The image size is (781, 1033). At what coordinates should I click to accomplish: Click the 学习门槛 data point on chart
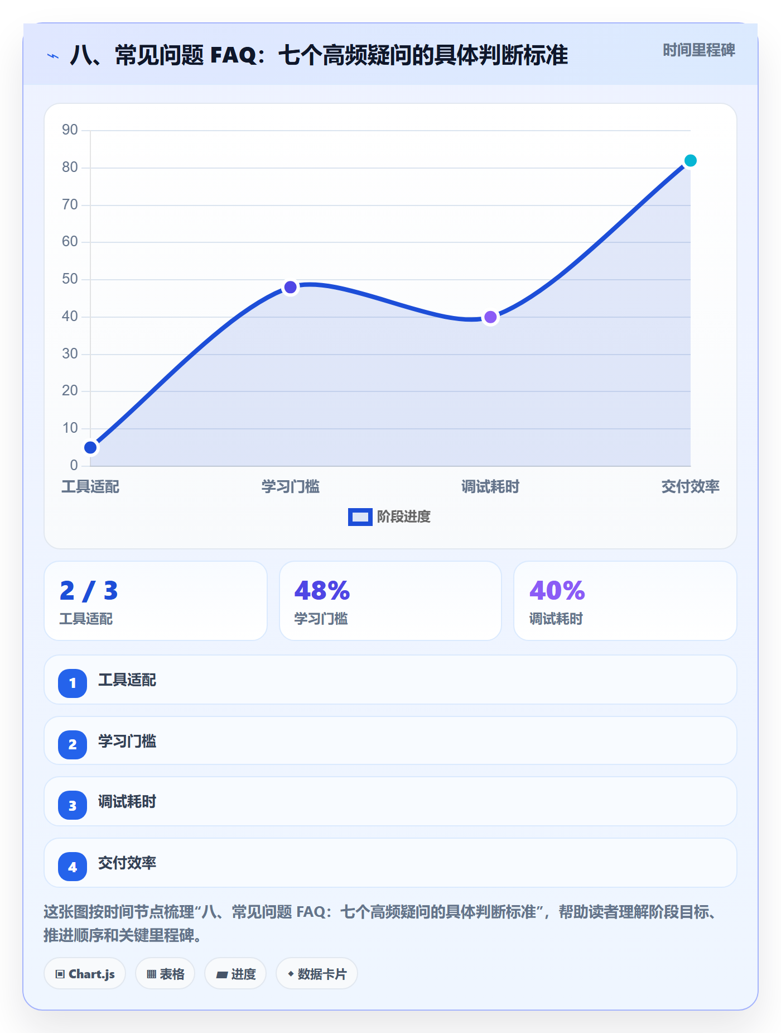tap(291, 288)
